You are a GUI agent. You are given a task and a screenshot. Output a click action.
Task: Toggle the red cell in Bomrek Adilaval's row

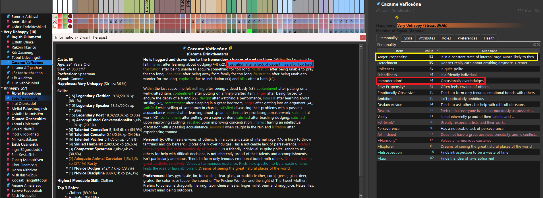pyautogui.click(x=60, y=16)
